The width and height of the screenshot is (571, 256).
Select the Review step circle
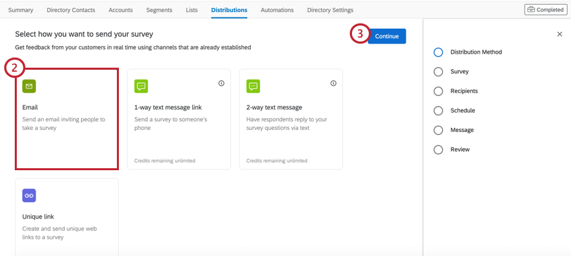click(x=439, y=149)
